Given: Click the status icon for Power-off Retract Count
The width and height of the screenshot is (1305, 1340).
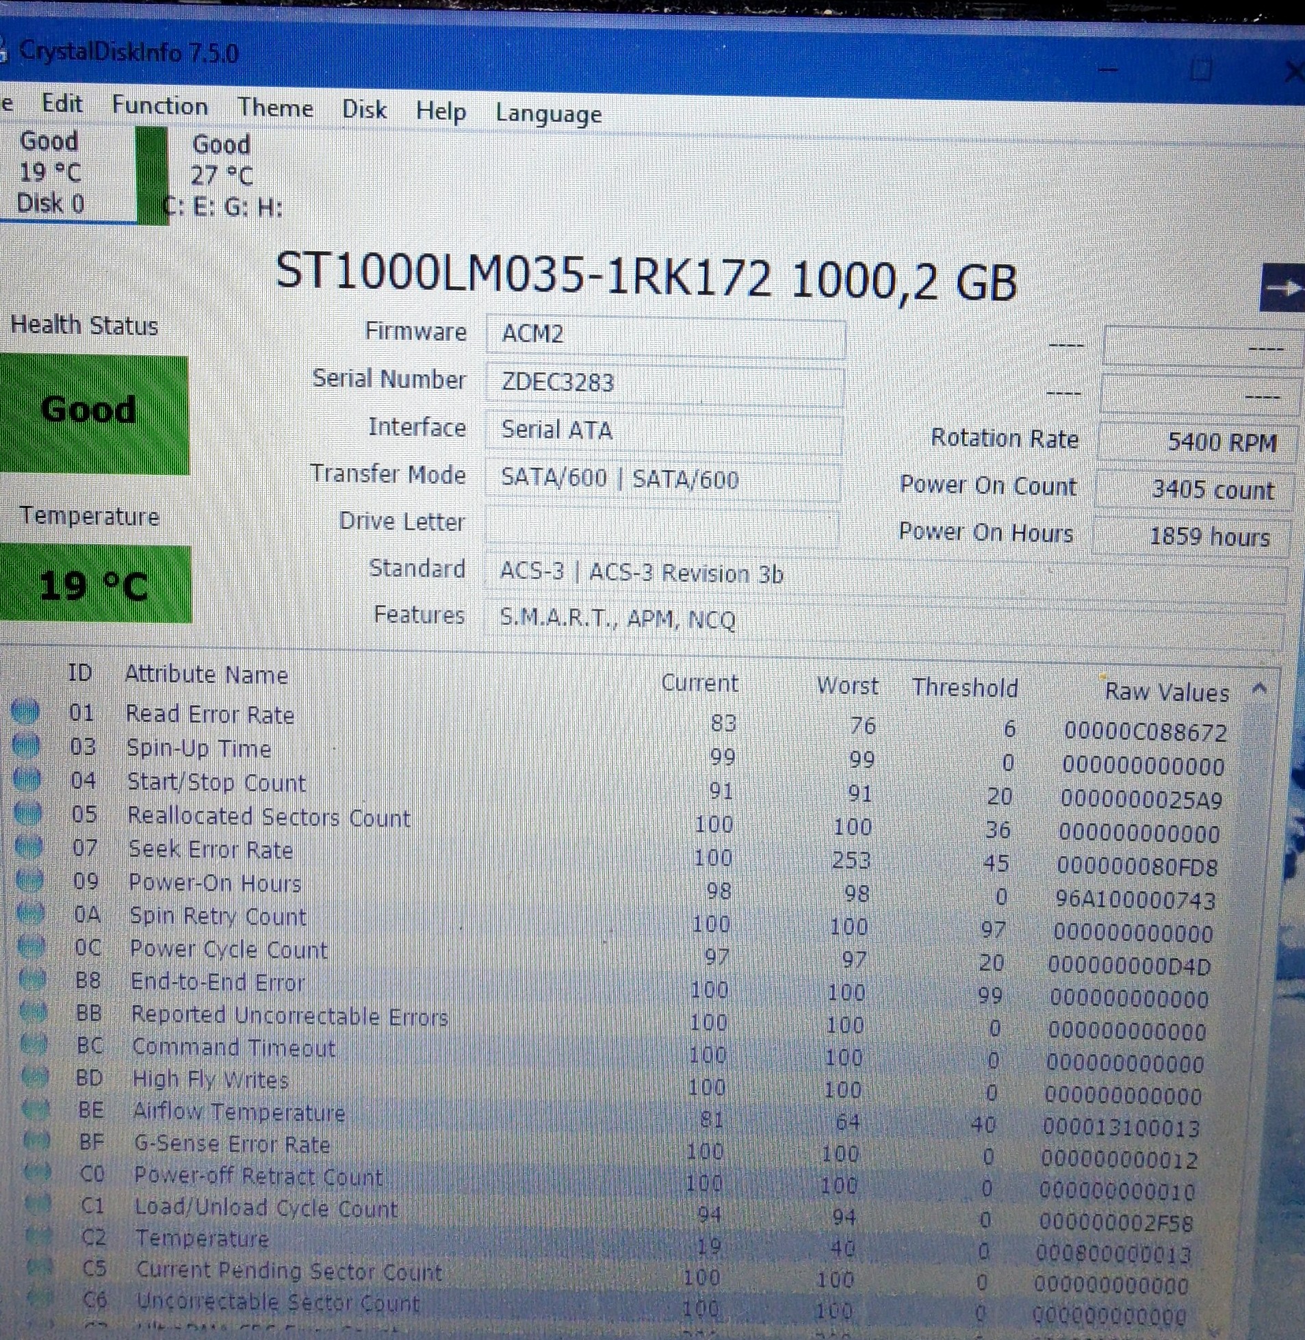Looking at the screenshot, I should pyautogui.click(x=38, y=1173).
